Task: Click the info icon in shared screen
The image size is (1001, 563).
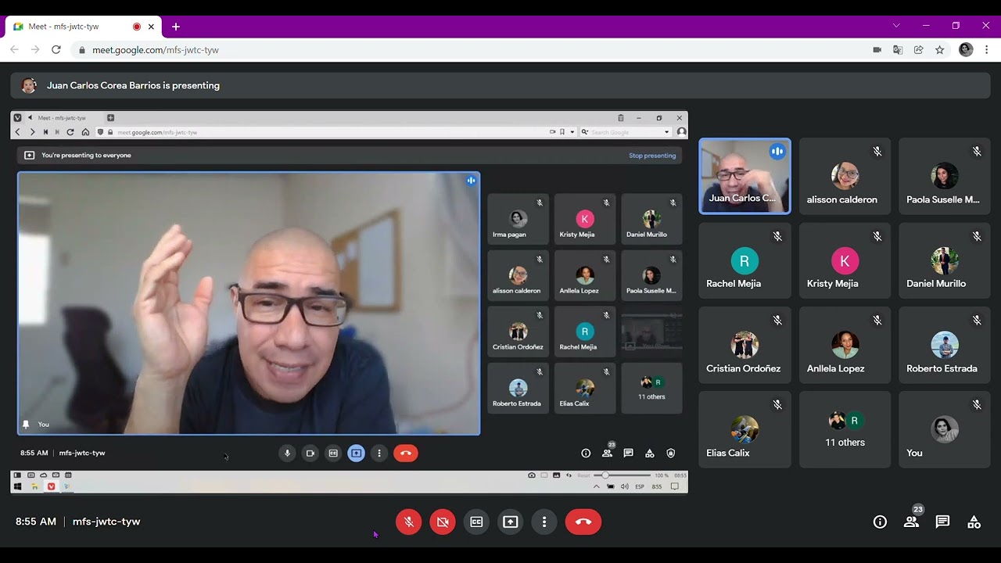Action: pyautogui.click(x=586, y=453)
